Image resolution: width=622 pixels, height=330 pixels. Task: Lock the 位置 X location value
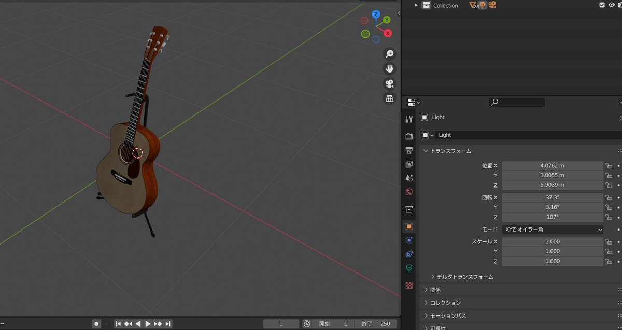[x=608, y=165]
